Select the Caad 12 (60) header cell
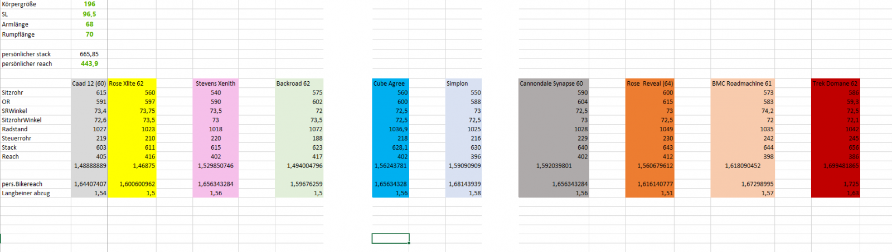892x252 pixels. coord(89,83)
